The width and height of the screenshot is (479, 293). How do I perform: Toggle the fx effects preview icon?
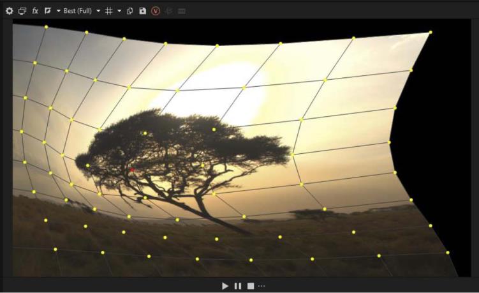click(x=35, y=11)
